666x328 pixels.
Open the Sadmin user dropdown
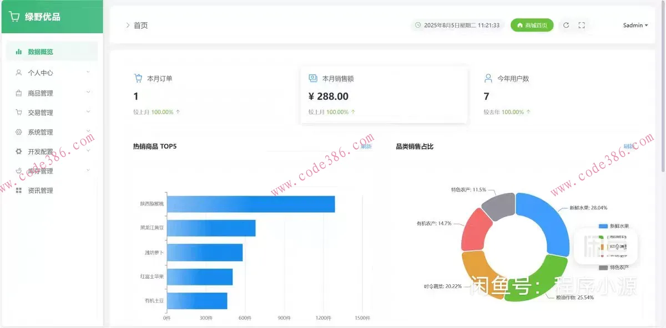pyautogui.click(x=635, y=25)
